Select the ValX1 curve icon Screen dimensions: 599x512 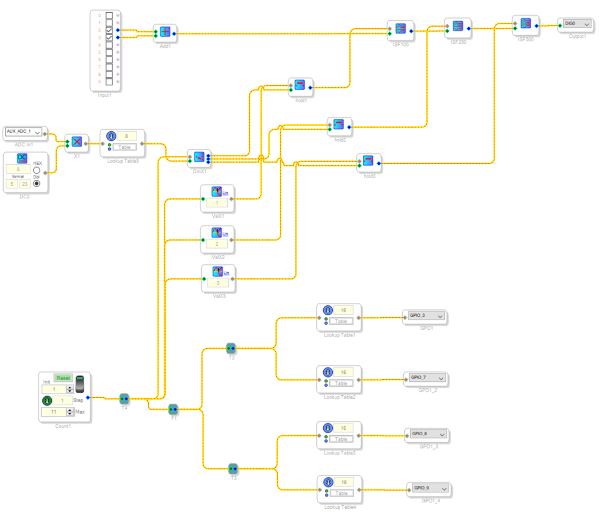tap(217, 191)
